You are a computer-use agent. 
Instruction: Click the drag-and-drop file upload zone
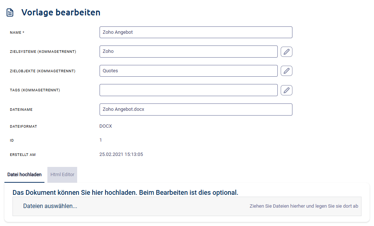click(x=187, y=206)
